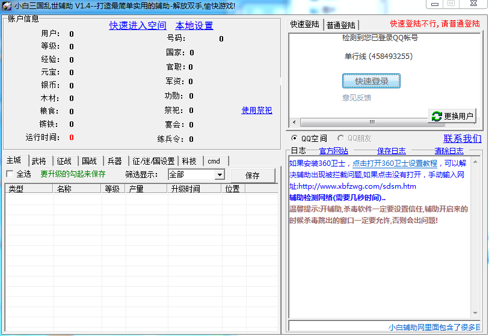Screen dimensions: 489x336
Task: Click the 使用祭祀 link
Action: point(256,111)
